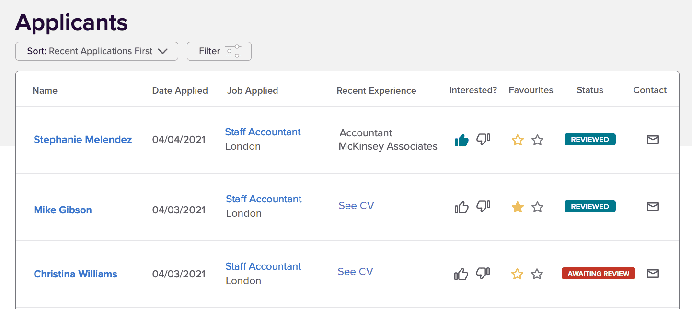
Task: Open Stephanie Melendez's applicant profile
Action: (83, 140)
